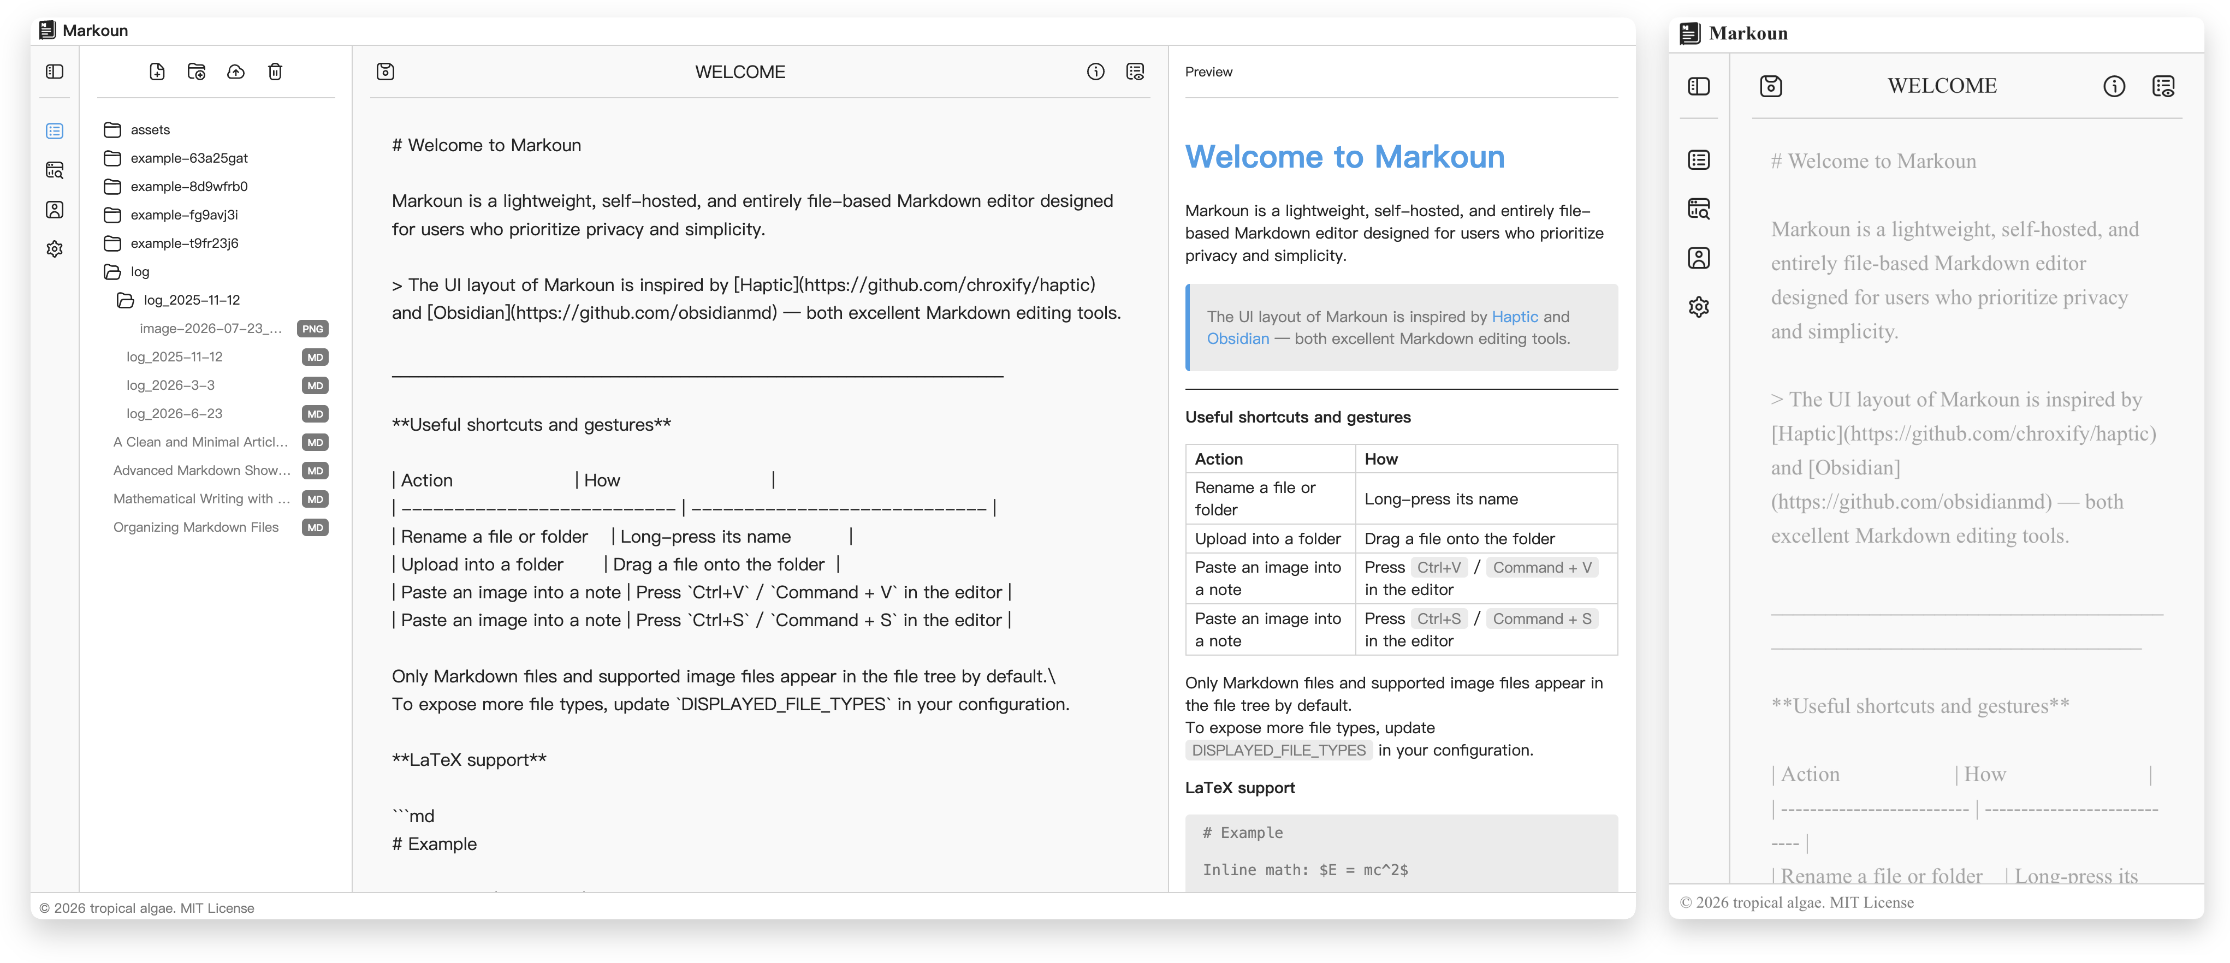Viewport: 2230px width, 963px height.
Task: Click 'Drag a file onto the folder' cell
Action: [1486, 538]
